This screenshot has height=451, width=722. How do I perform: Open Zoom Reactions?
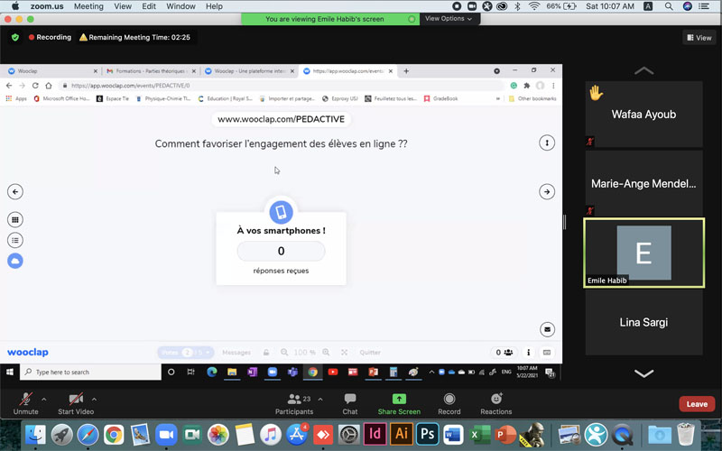click(495, 403)
